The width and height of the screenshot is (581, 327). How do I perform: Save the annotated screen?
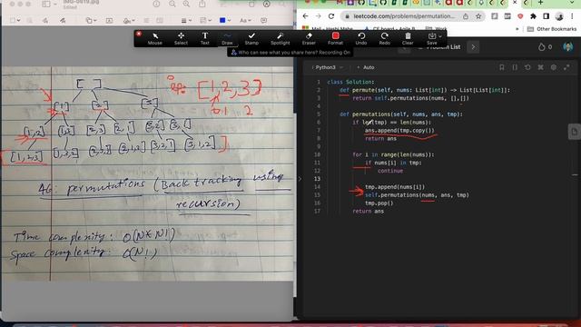(x=432, y=38)
